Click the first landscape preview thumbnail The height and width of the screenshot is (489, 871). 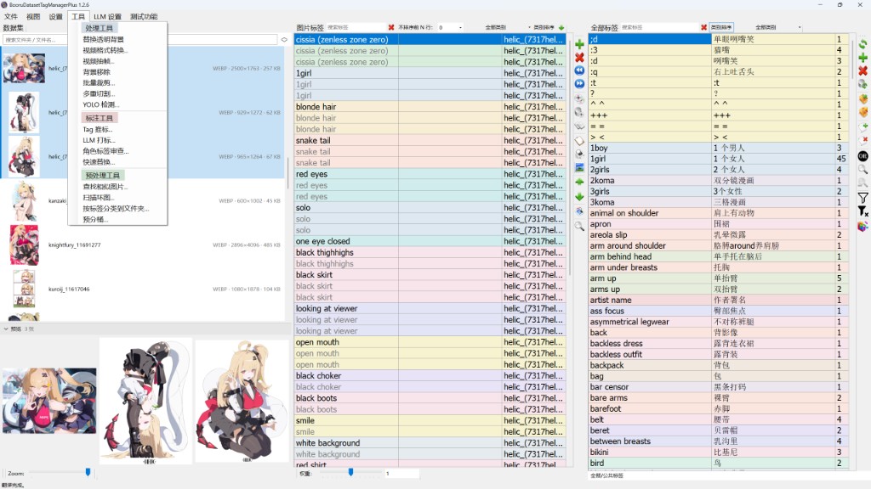[x=49, y=401]
